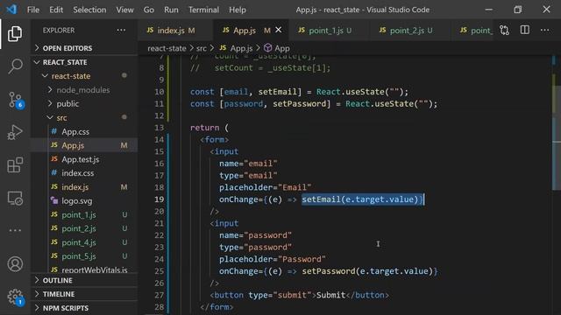Open Source Control view with 6 badge
The width and height of the screenshot is (561, 315).
coord(15,100)
